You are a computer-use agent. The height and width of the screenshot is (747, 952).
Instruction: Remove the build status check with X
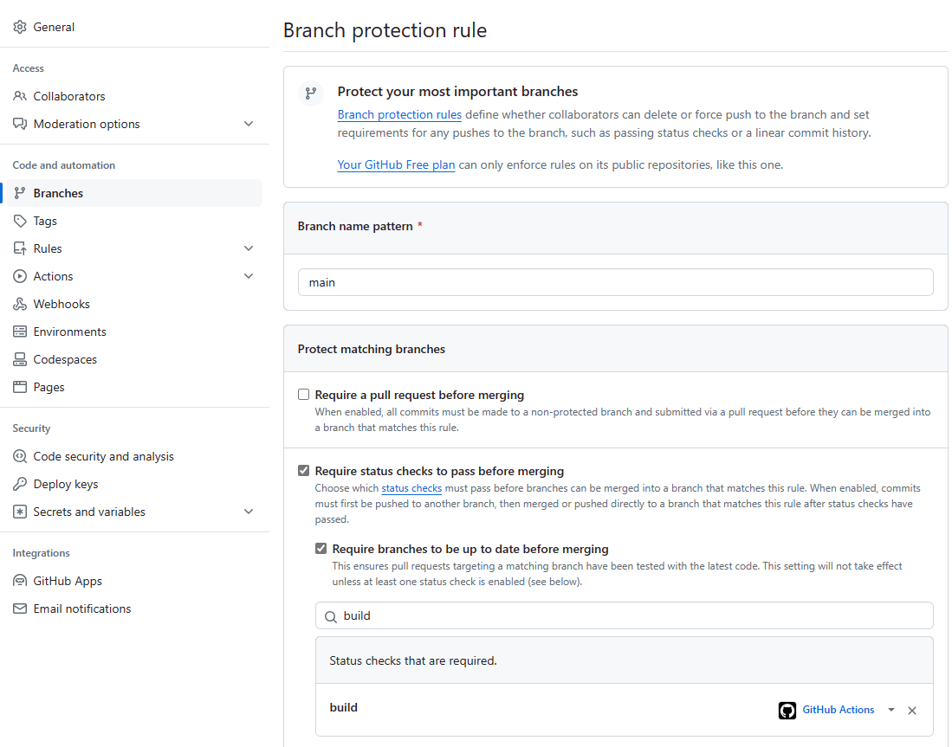coord(912,711)
